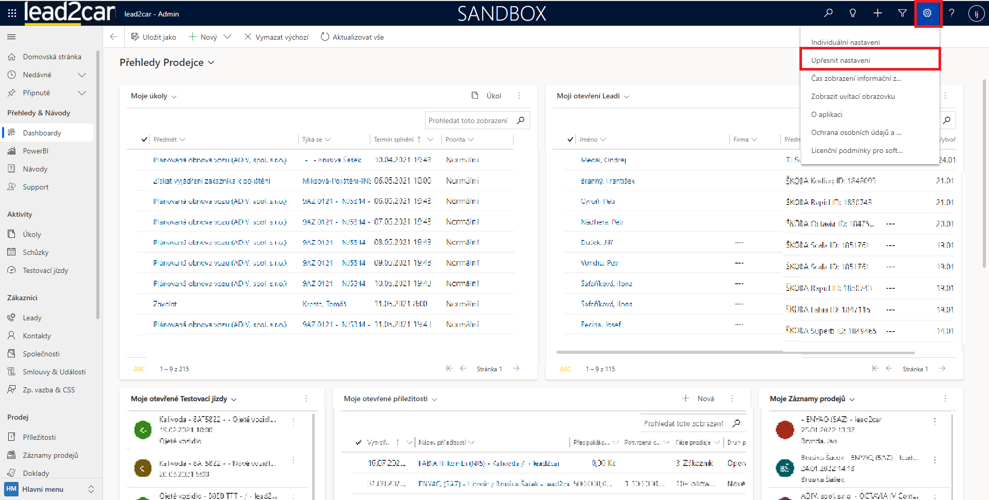The image size is (989, 500).
Task: Click the Moje úkoly search field
Action: coord(468,120)
